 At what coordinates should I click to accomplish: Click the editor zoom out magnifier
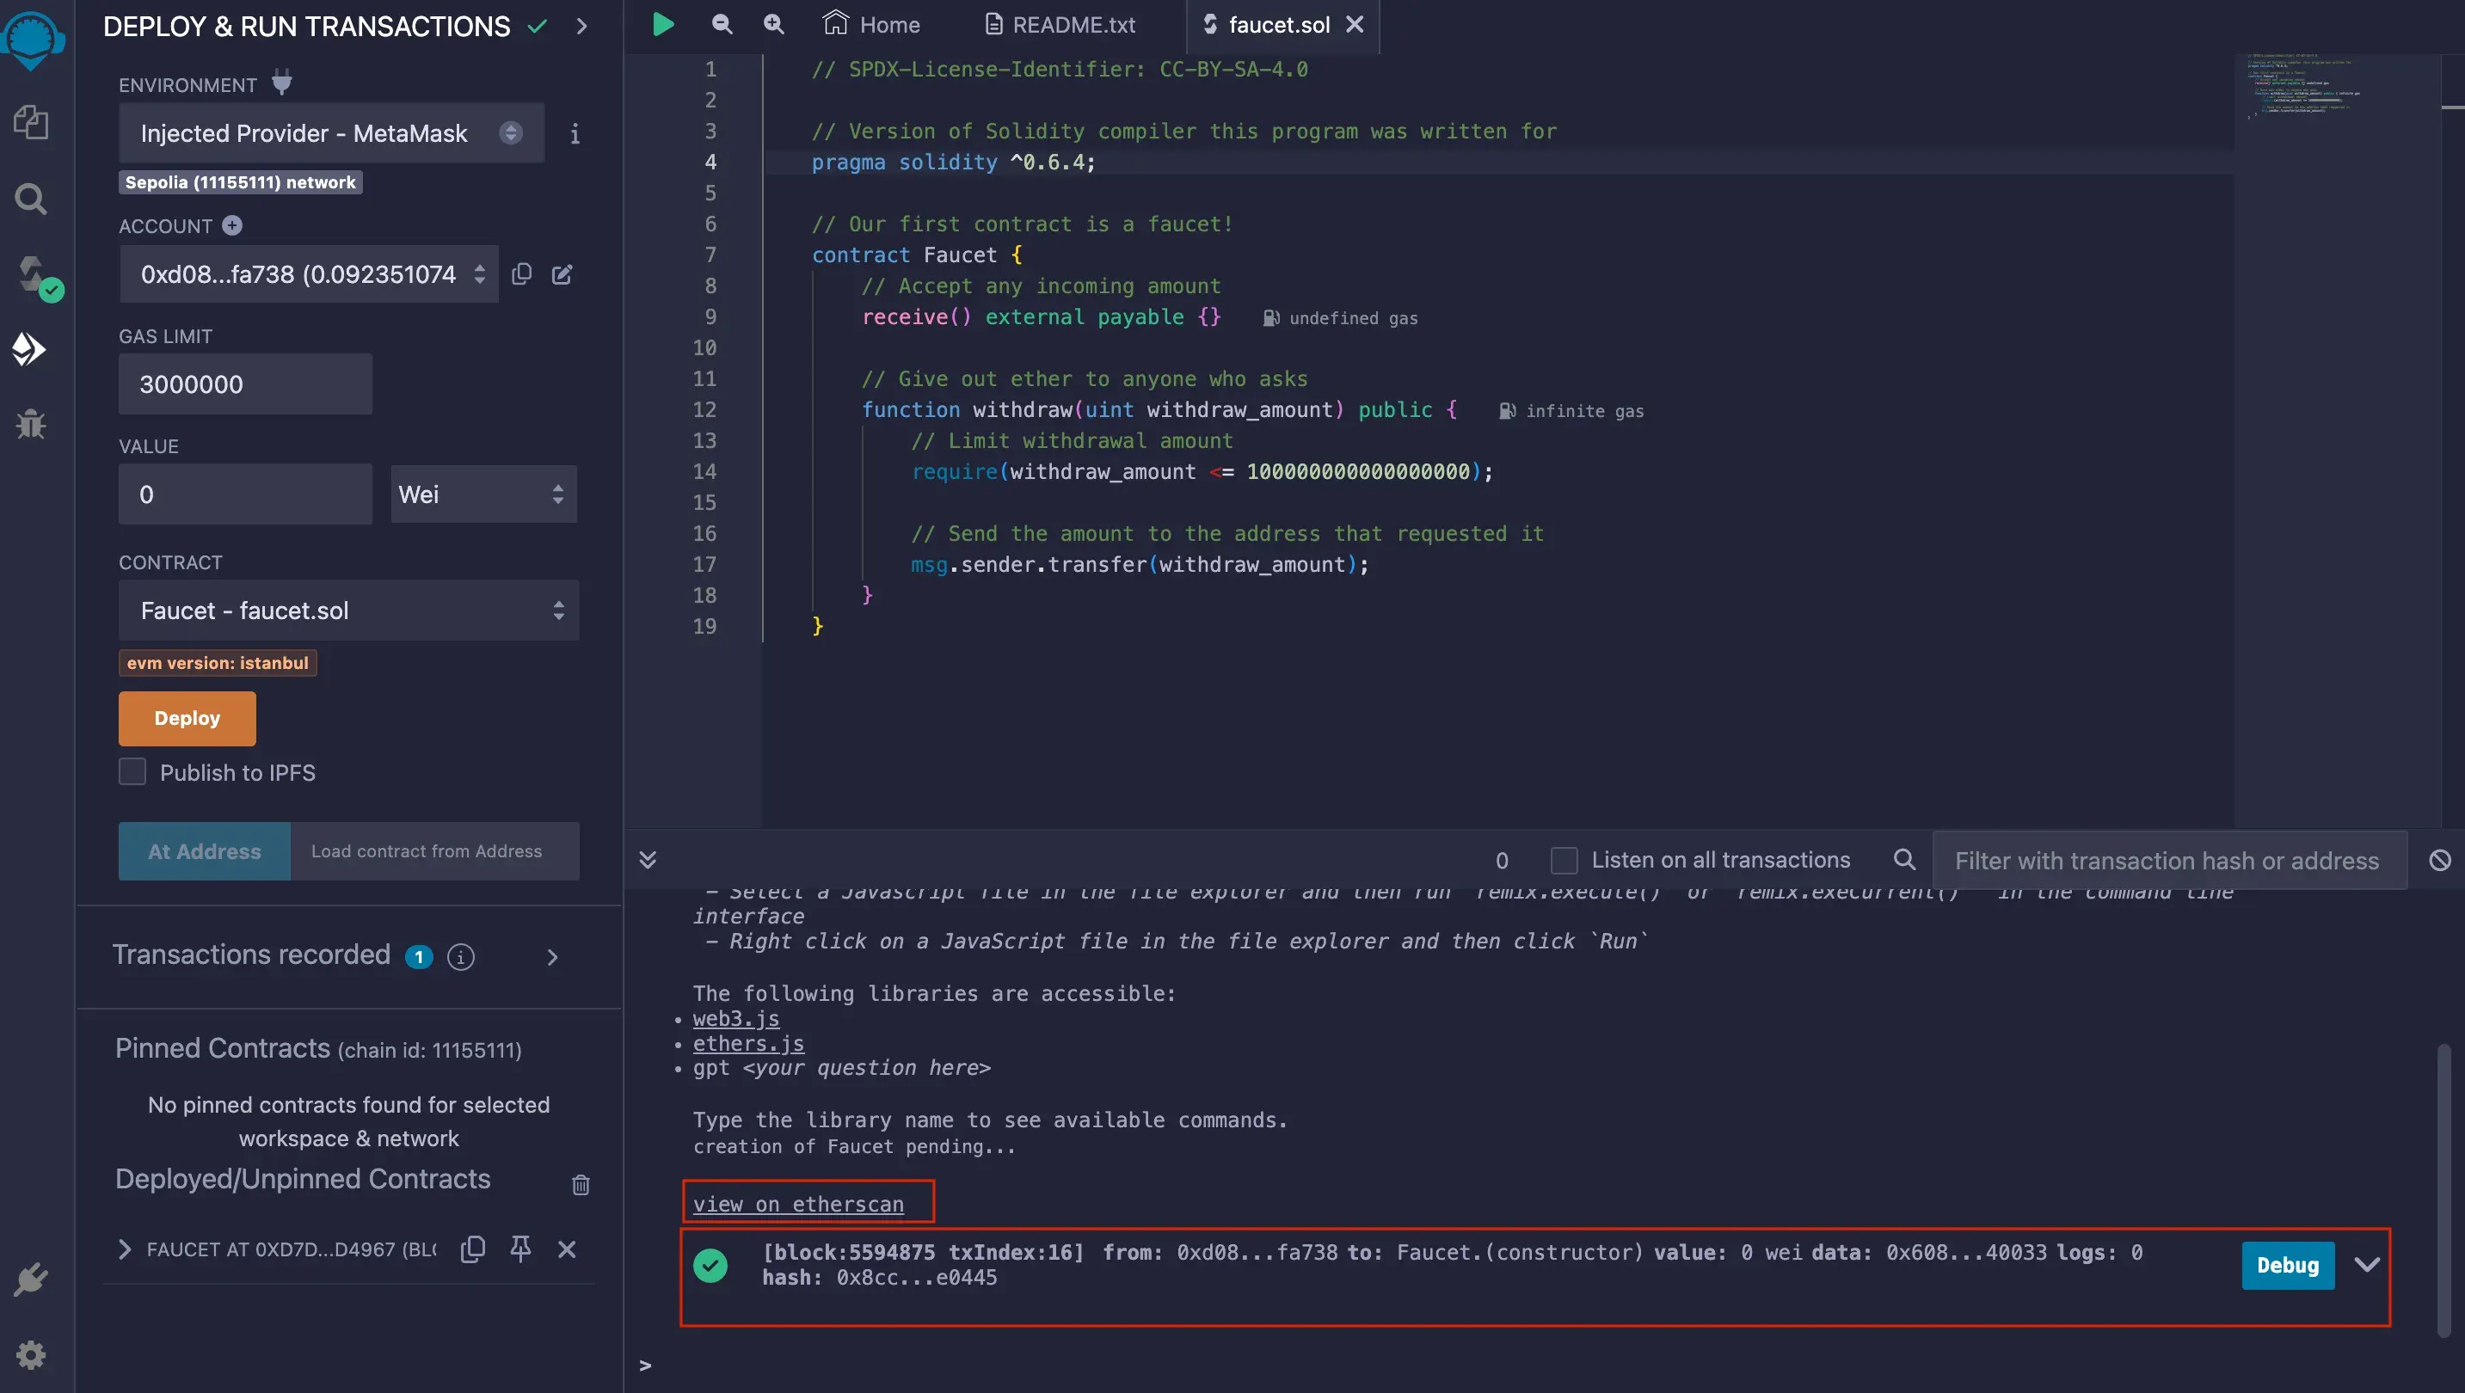[722, 24]
